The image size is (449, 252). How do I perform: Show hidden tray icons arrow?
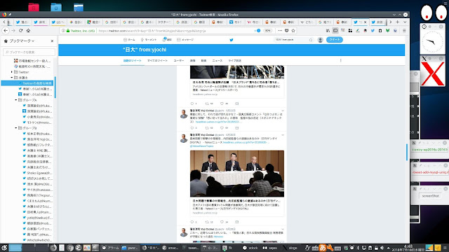[x=388, y=248]
